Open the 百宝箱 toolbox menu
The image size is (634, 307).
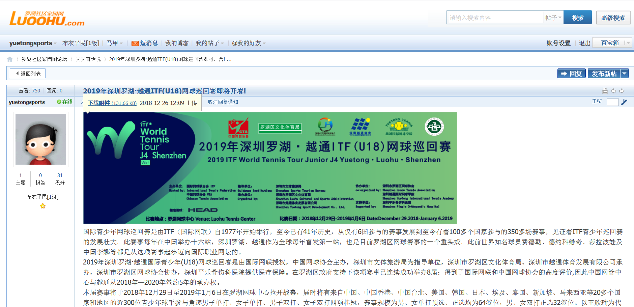point(610,43)
